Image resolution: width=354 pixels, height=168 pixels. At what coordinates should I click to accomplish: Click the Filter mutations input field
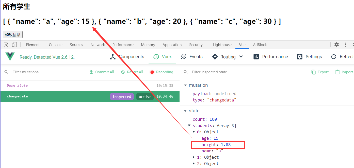[x=46, y=72]
